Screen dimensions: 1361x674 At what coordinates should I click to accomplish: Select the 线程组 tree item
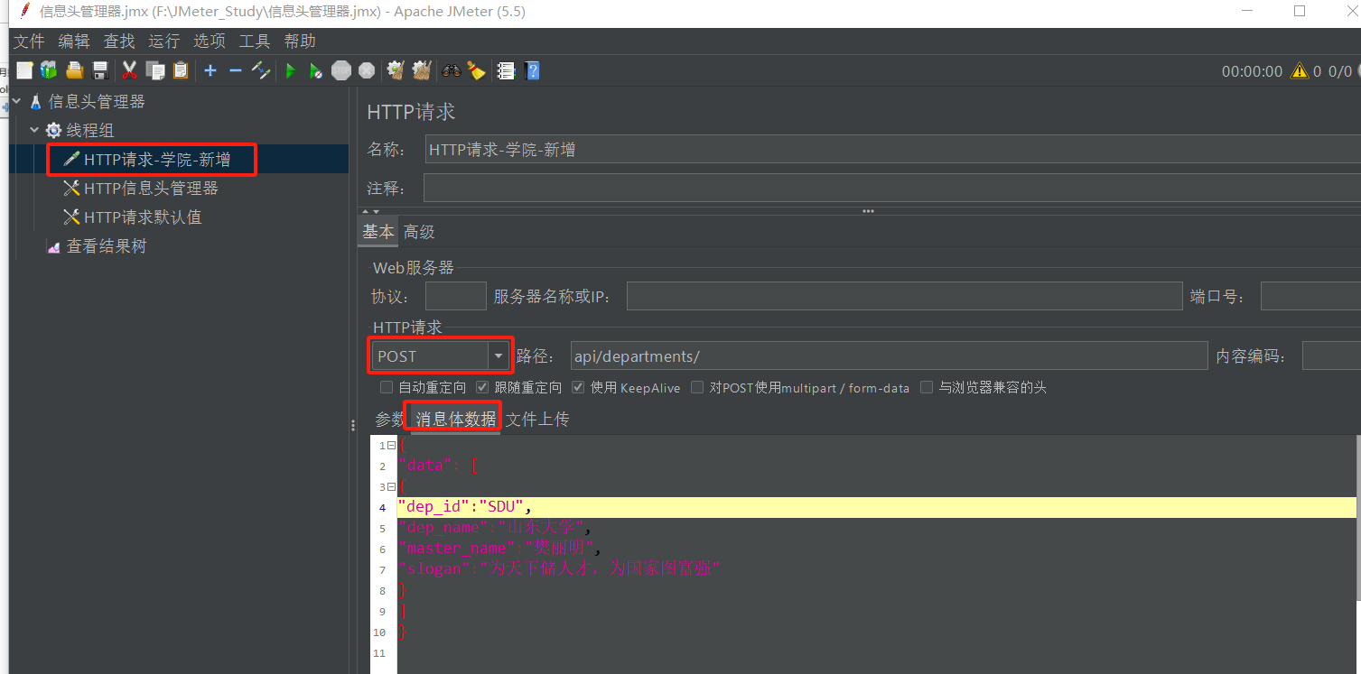coord(89,130)
